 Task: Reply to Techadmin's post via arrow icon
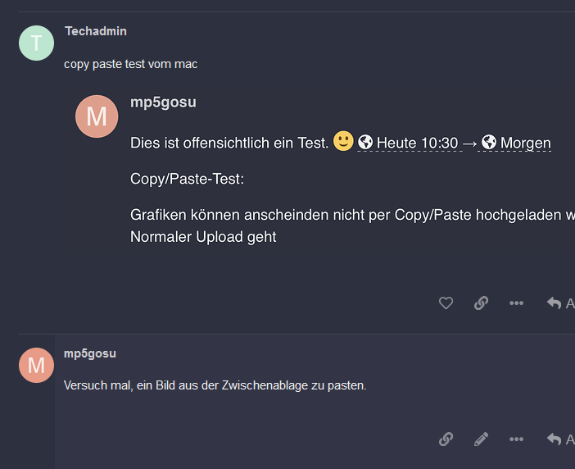(555, 303)
